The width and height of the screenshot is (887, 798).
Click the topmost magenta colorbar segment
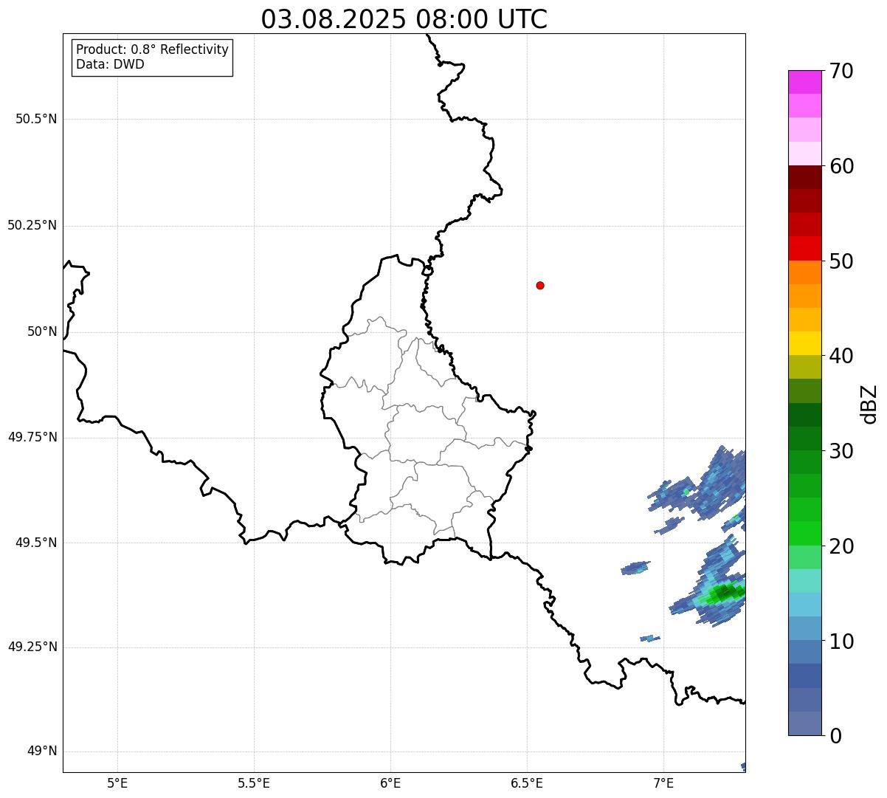805,82
